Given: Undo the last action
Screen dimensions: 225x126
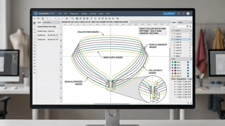Looking at the screenshot, I should pos(47,18).
